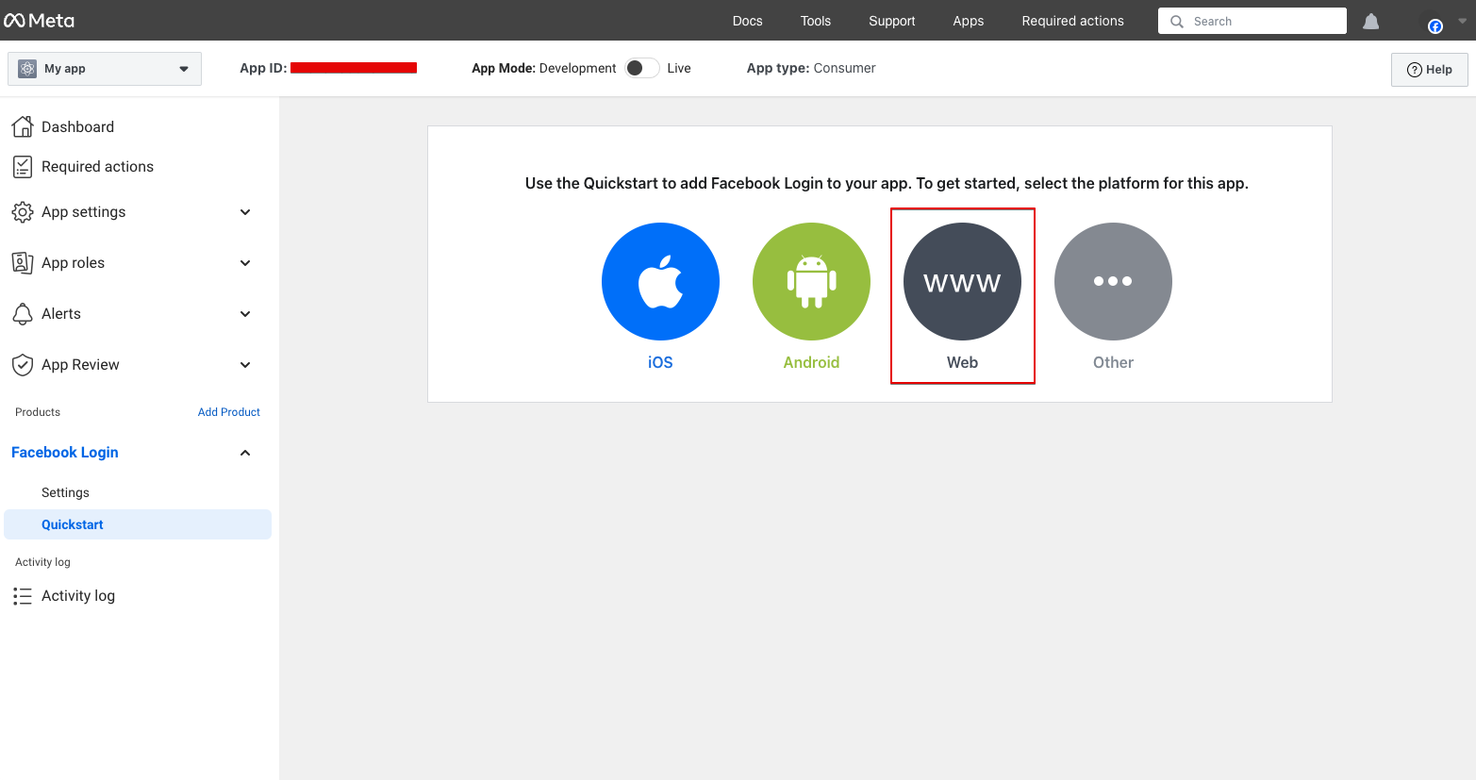Screen dimensions: 1476x780
Task: Click the Meta logo
Action: coord(40,21)
